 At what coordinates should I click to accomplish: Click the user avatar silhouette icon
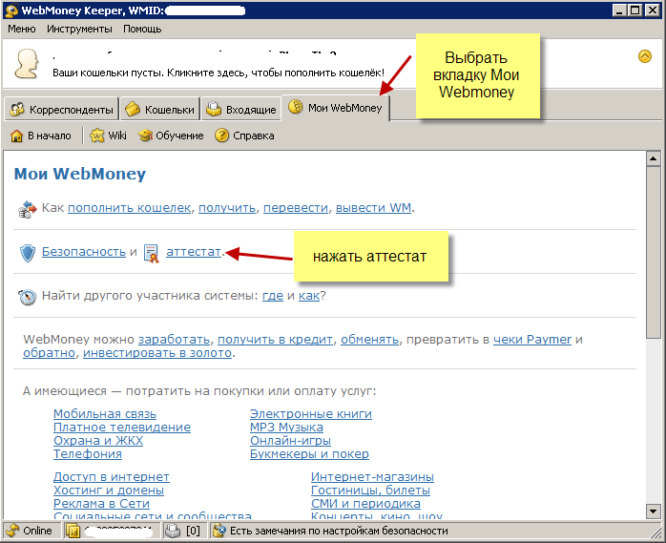[x=27, y=64]
